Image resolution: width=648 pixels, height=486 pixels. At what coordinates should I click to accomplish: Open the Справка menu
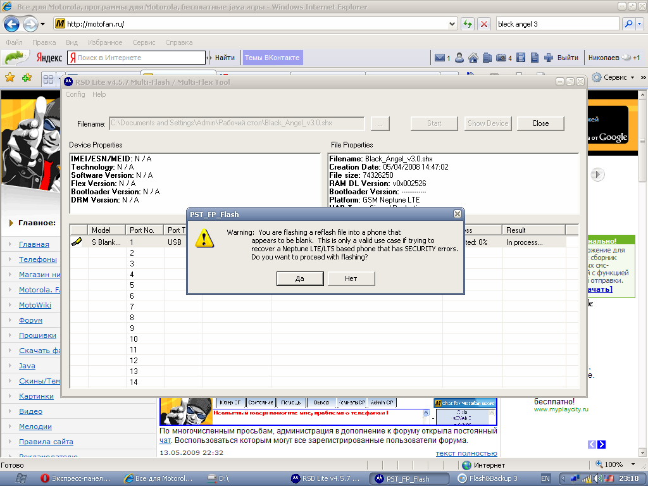(x=179, y=42)
